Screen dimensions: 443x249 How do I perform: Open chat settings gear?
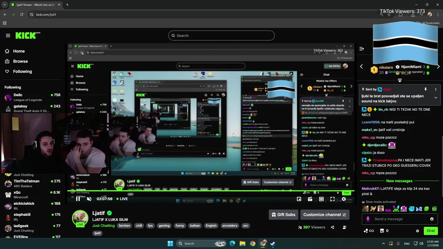417,231
